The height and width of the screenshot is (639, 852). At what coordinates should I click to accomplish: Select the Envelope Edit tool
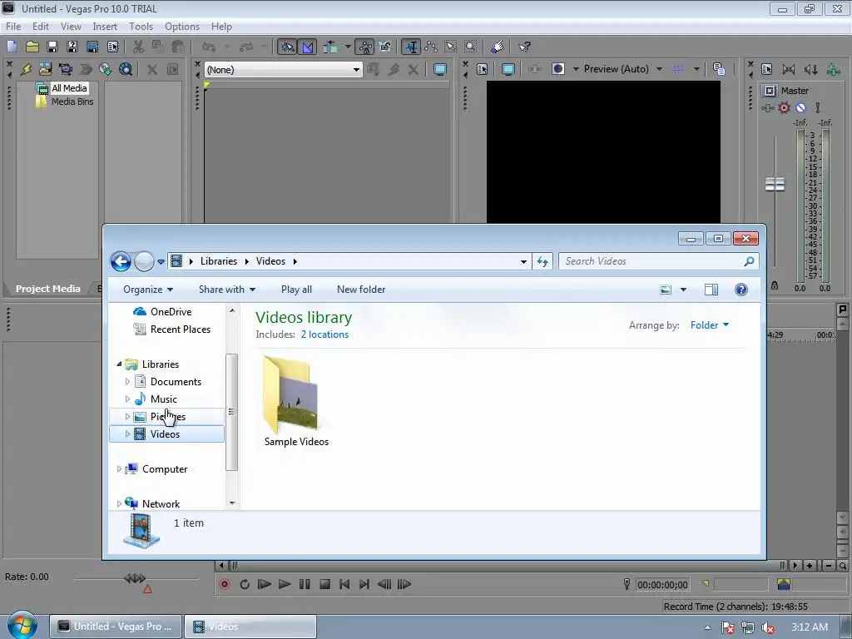click(431, 47)
